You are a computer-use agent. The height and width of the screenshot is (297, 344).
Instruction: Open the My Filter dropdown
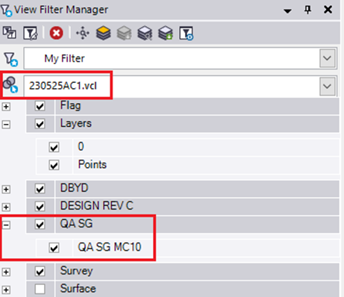[x=327, y=58]
